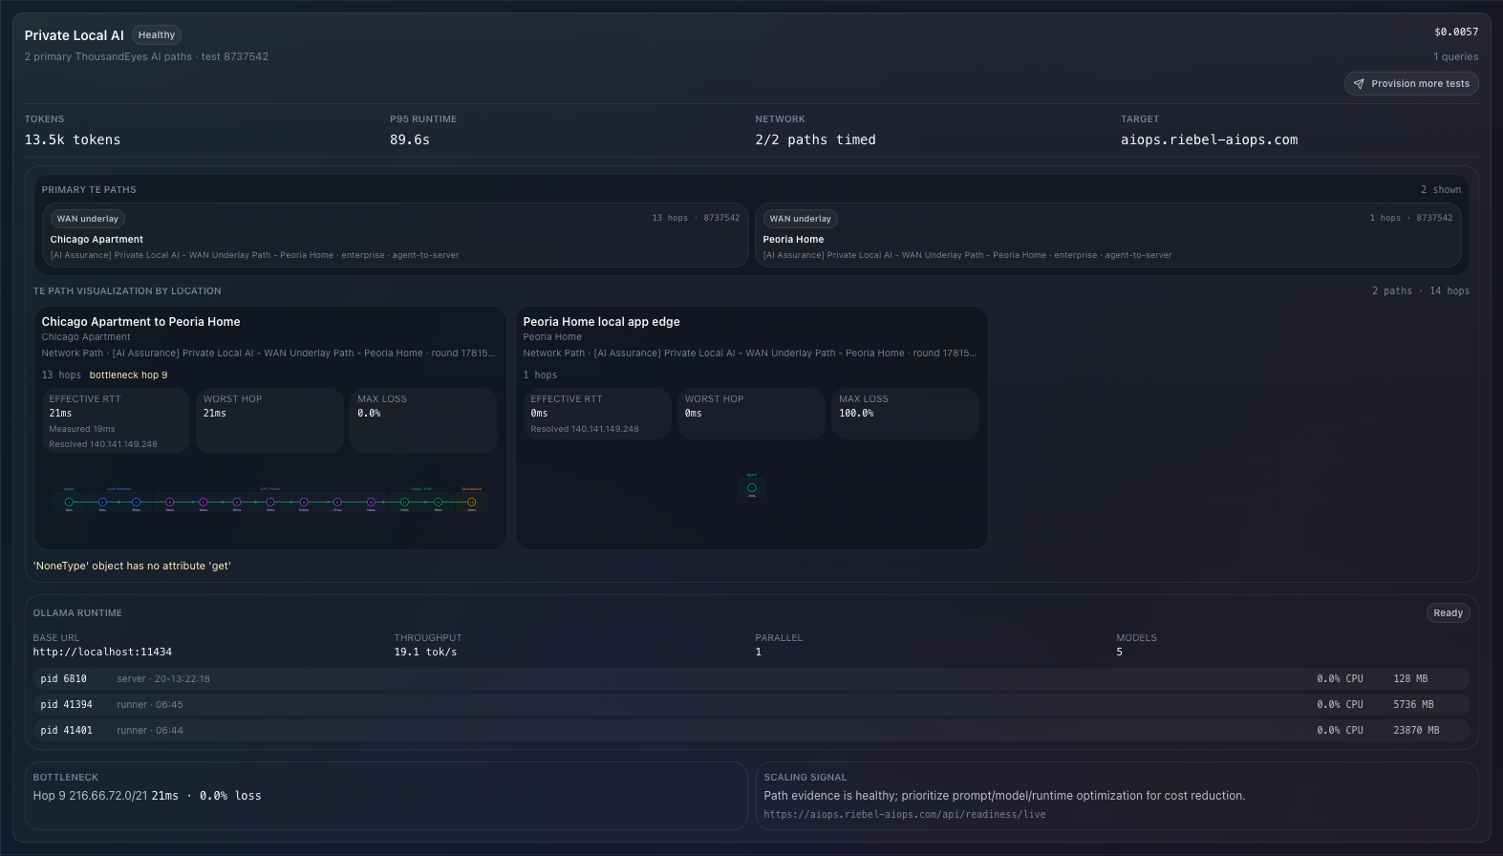The image size is (1503, 856).
Task: Select the Agent node in Peoria Home path
Action: coord(752,487)
